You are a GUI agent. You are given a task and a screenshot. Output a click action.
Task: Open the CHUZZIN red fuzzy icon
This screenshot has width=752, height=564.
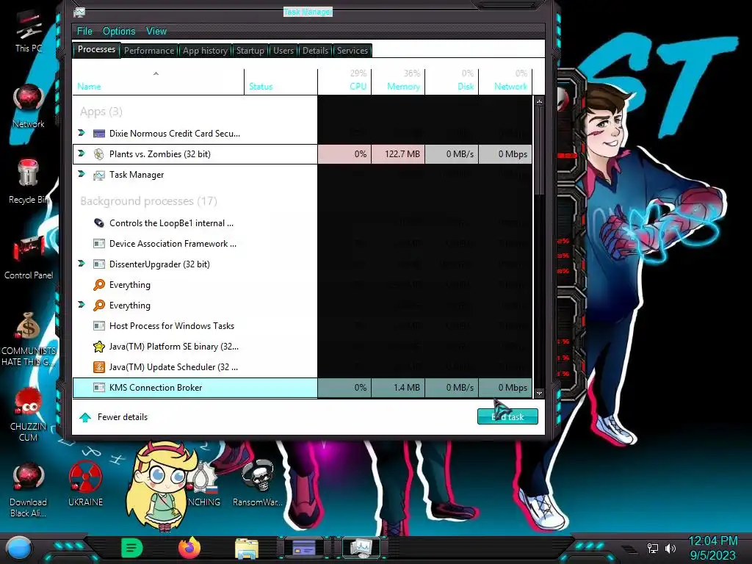click(29, 414)
